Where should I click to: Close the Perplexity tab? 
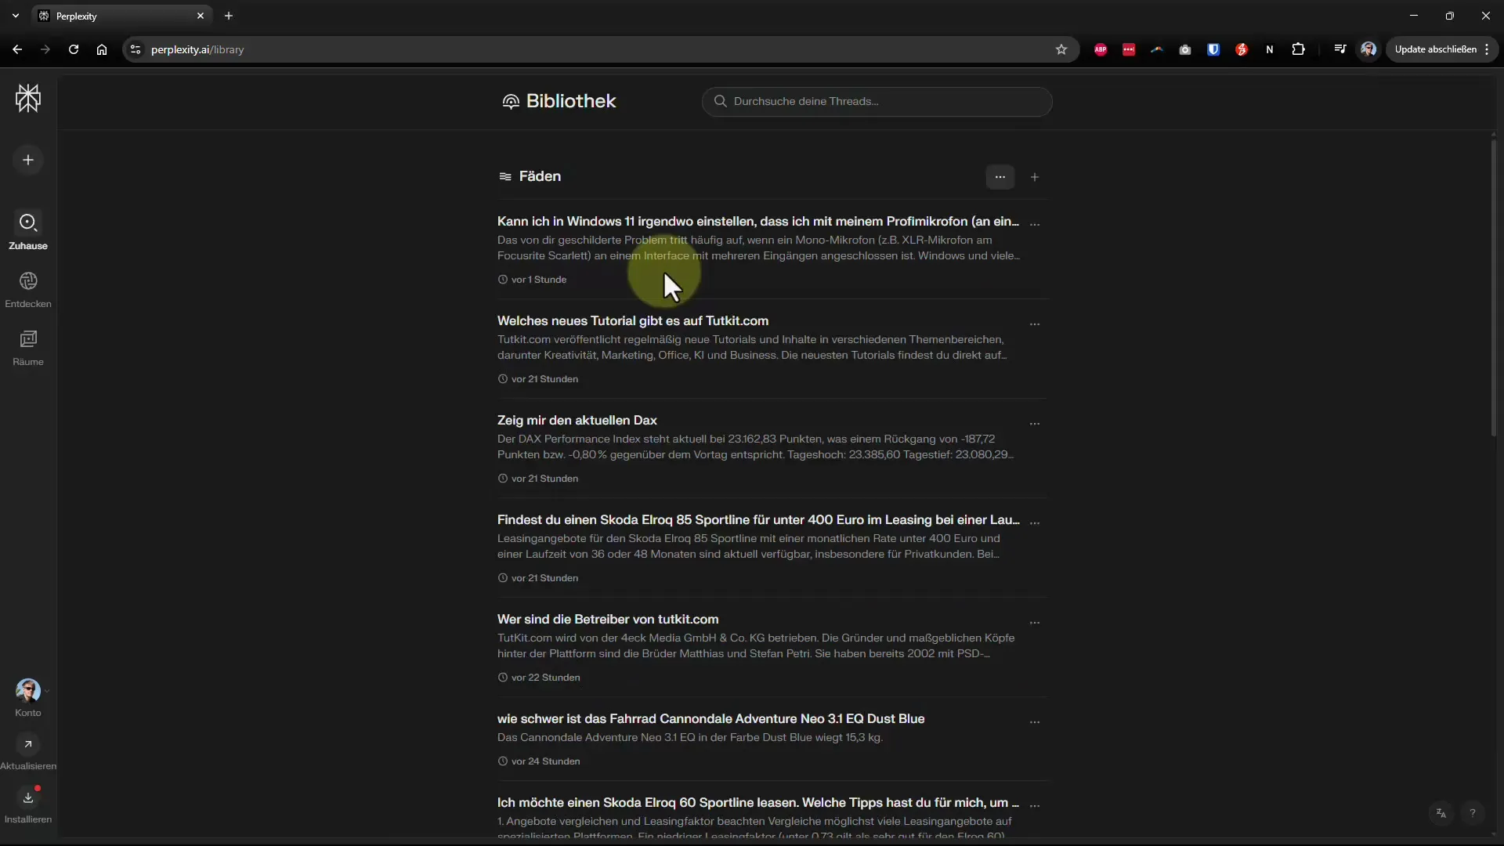click(201, 16)
